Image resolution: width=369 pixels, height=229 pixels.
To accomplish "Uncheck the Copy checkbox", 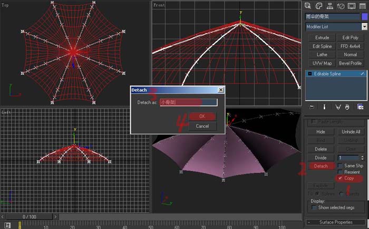I will (340, 178).
